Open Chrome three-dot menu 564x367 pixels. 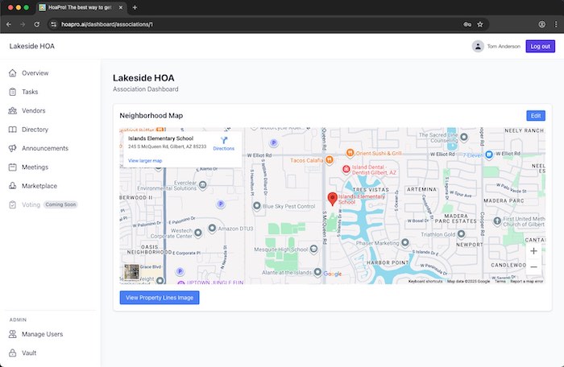click(x=555, y=24)
